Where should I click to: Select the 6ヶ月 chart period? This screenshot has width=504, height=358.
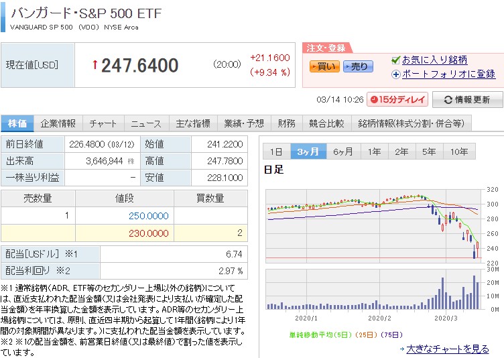coord(343,152)
